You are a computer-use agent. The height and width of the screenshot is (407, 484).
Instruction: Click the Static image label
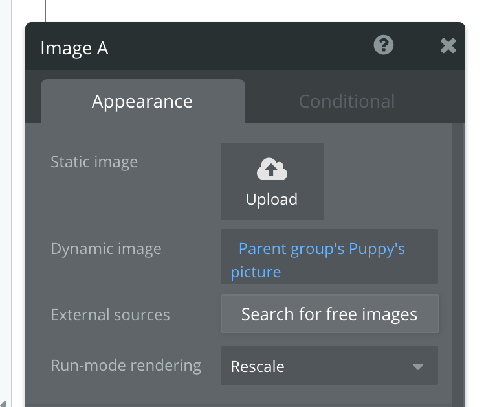94,161
